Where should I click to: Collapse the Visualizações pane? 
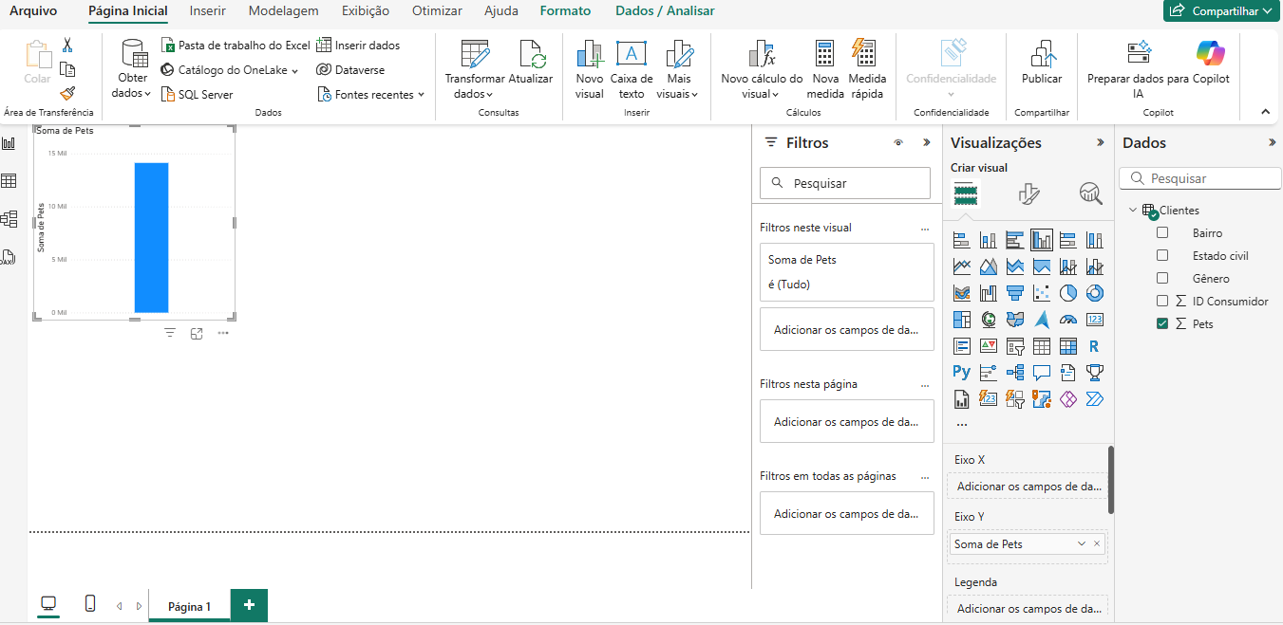click(1101, 142)
